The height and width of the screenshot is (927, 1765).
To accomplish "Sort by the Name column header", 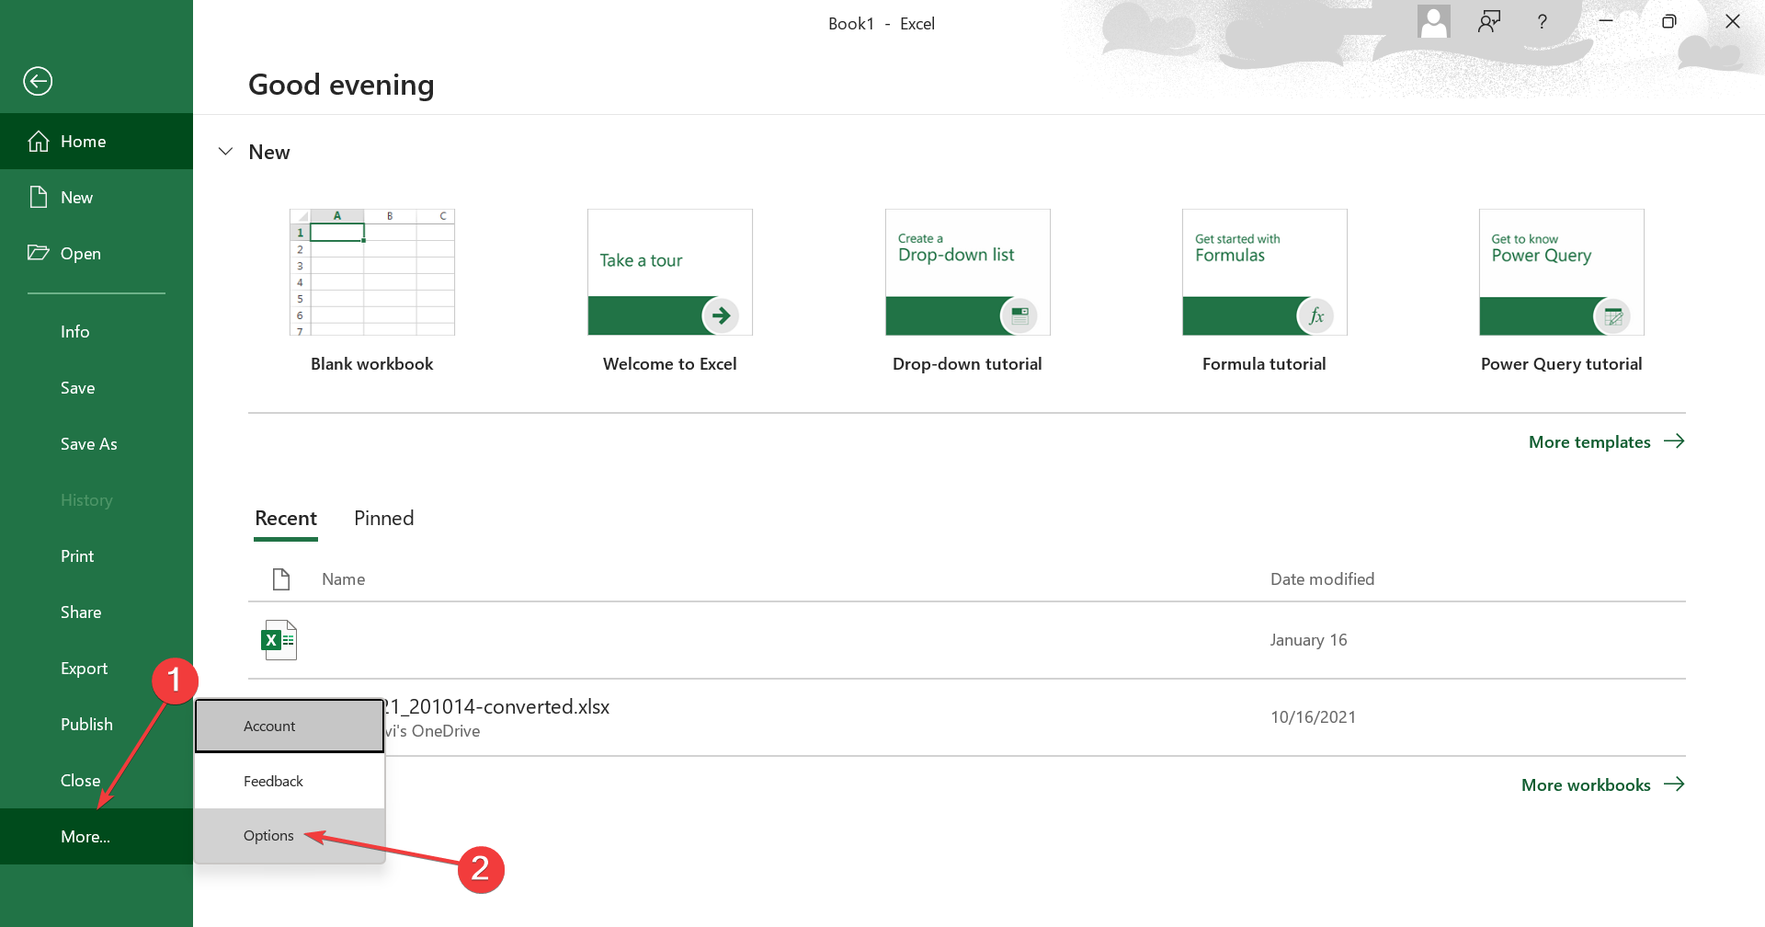I will coord(344,579).
